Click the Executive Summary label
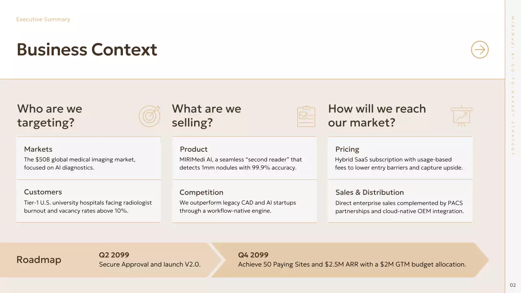The height and width of the screenshot is (293, 521). pyautogui.click(x=43, y=20)
